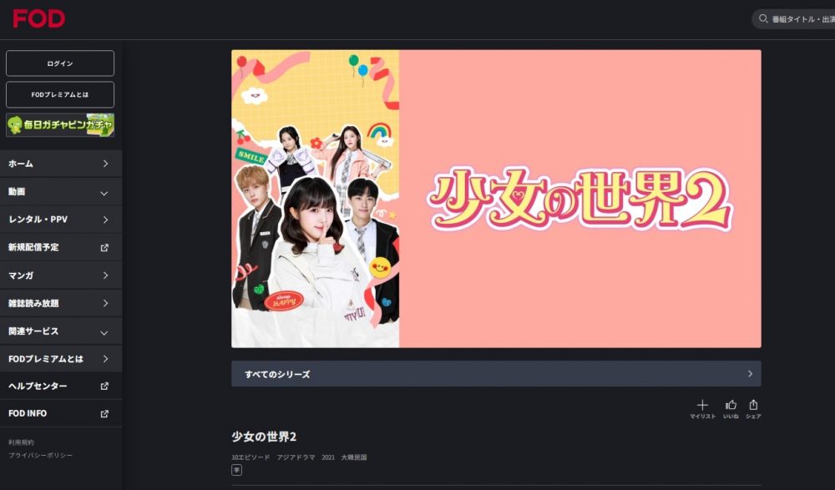Viewport: 835px width, 490px height.
Task: Open the 利用規約 link
Action: [x=22, y=442]
